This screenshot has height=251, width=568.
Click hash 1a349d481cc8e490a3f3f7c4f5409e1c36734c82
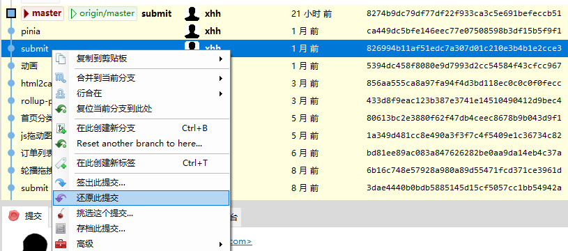click(464, 135)
